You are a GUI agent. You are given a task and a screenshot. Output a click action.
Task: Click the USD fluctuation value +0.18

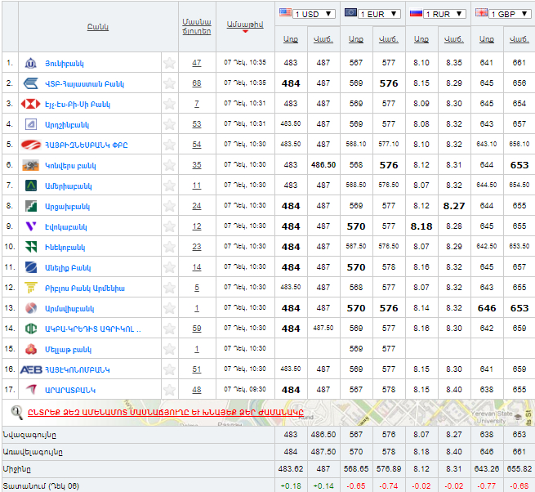[291, 485]
